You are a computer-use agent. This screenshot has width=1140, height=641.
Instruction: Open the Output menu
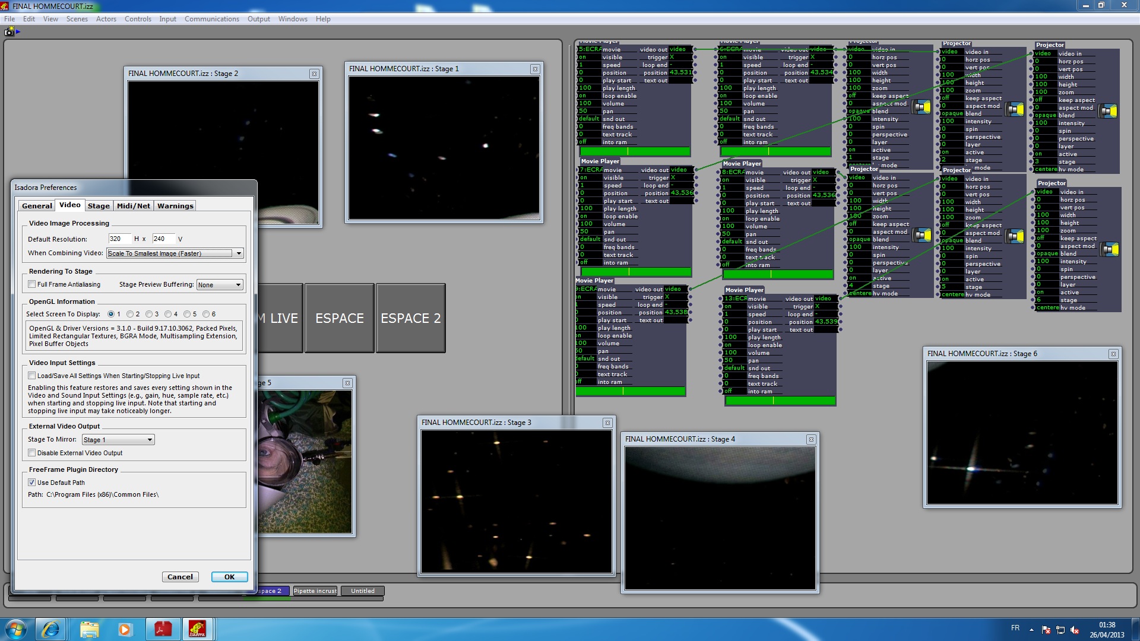(x=259, y=19)
